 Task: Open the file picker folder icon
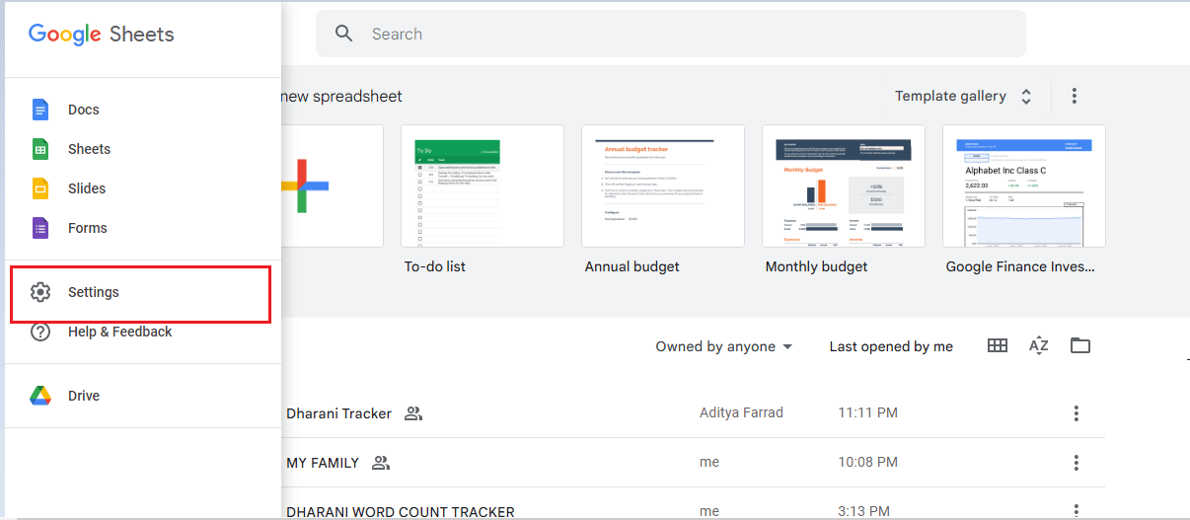pyautogui.click(x=1080, y=345)
